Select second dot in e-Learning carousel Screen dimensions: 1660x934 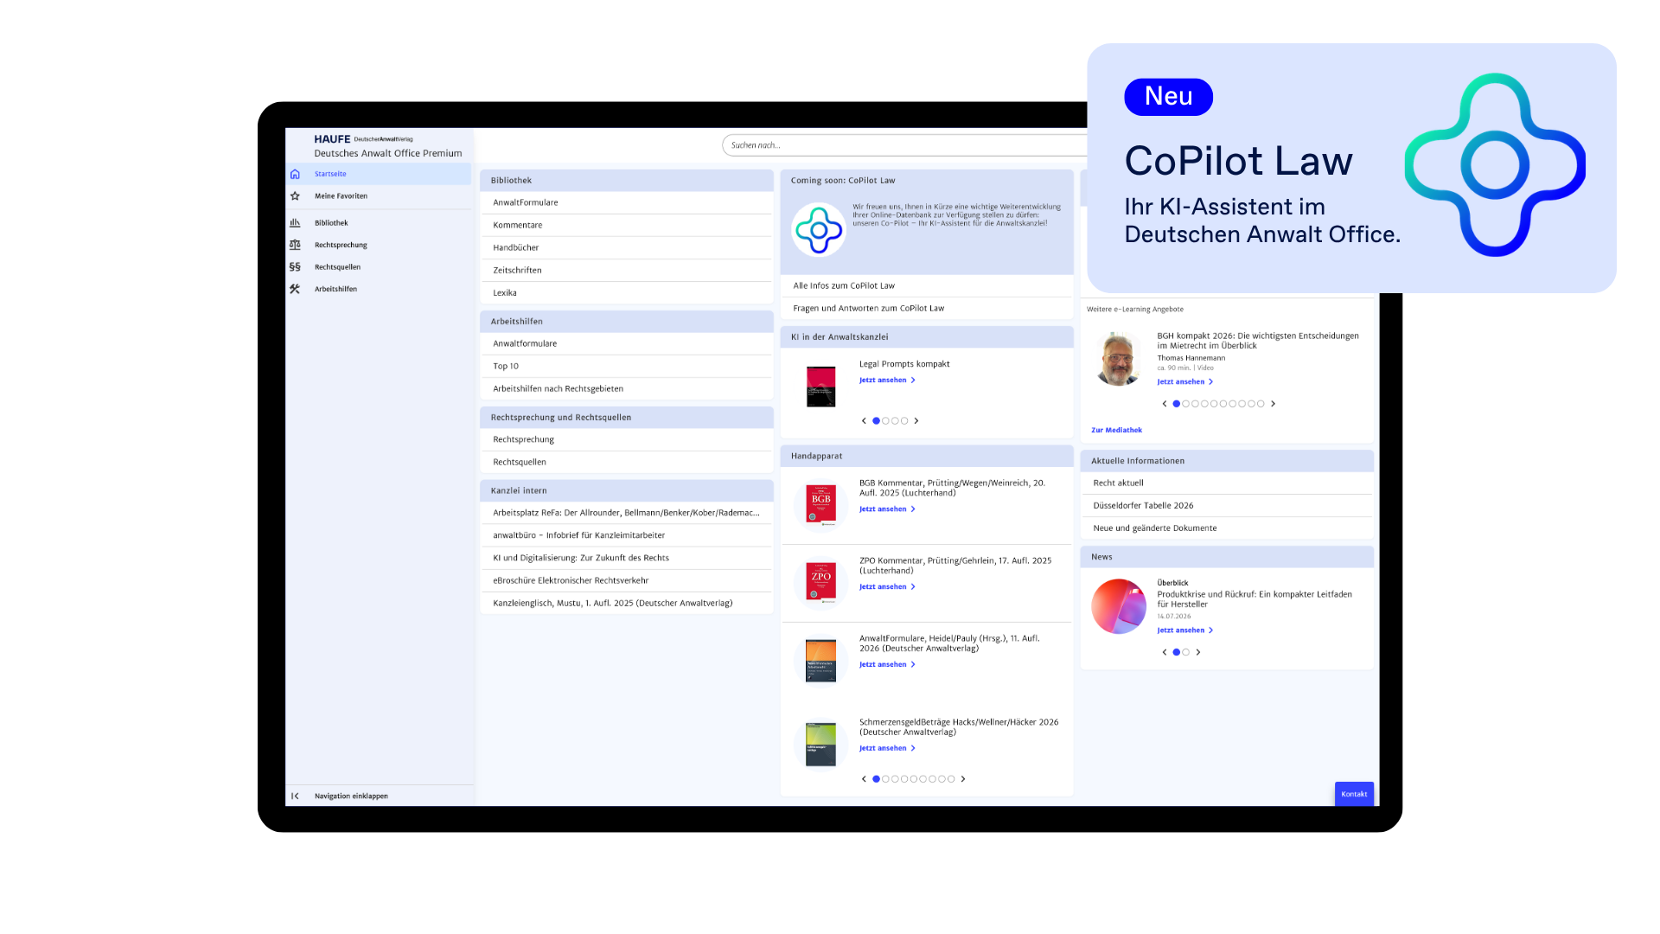(x=1186, y=404)
